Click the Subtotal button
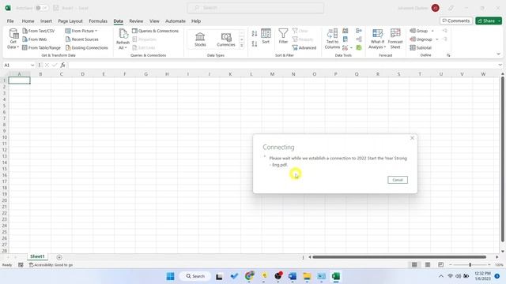This screenshot has height=284, width=506. click(421, 47)
